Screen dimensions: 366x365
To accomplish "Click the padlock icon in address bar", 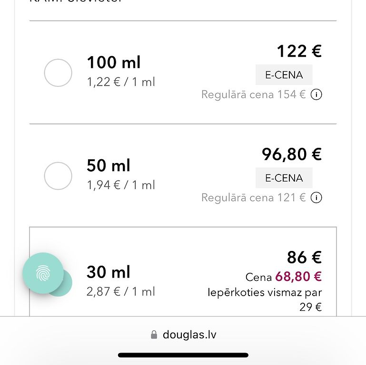I will pos(154,335).
